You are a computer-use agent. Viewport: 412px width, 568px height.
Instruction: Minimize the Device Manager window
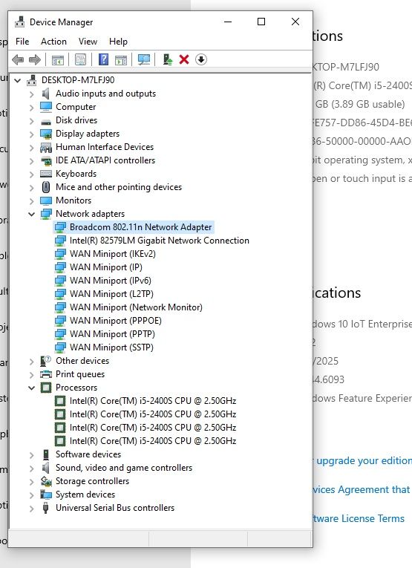[x=228, y=22]
